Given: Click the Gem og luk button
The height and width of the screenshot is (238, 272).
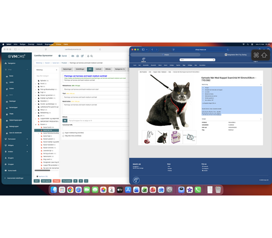Looking at the screenshot, I should [46, 181].
